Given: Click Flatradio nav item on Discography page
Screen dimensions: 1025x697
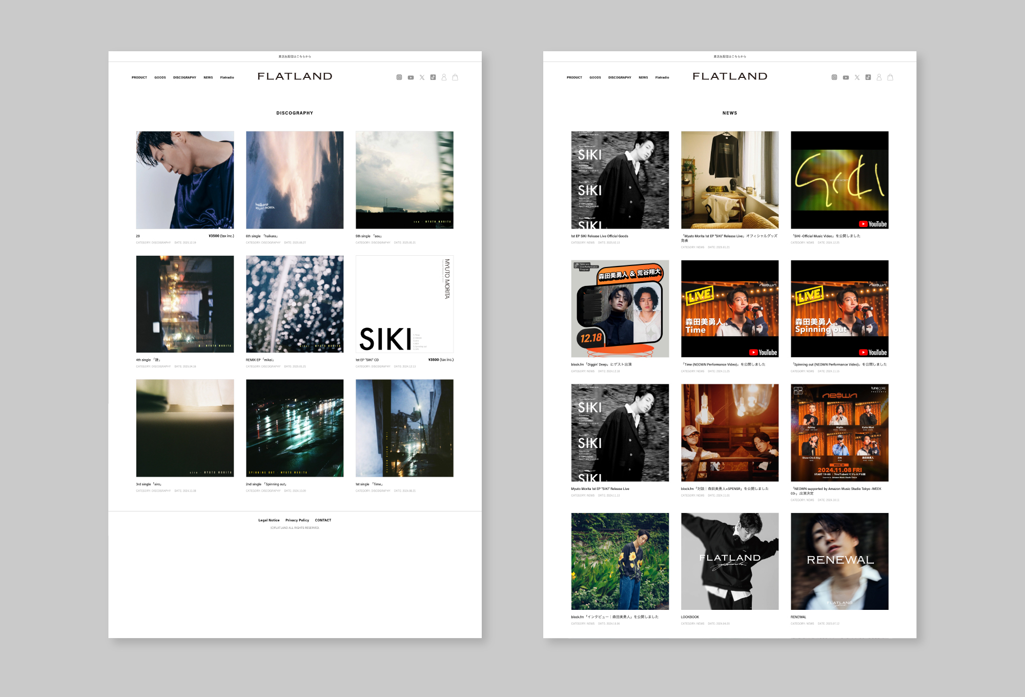Looking at the screenshot, I should (227, 77).
